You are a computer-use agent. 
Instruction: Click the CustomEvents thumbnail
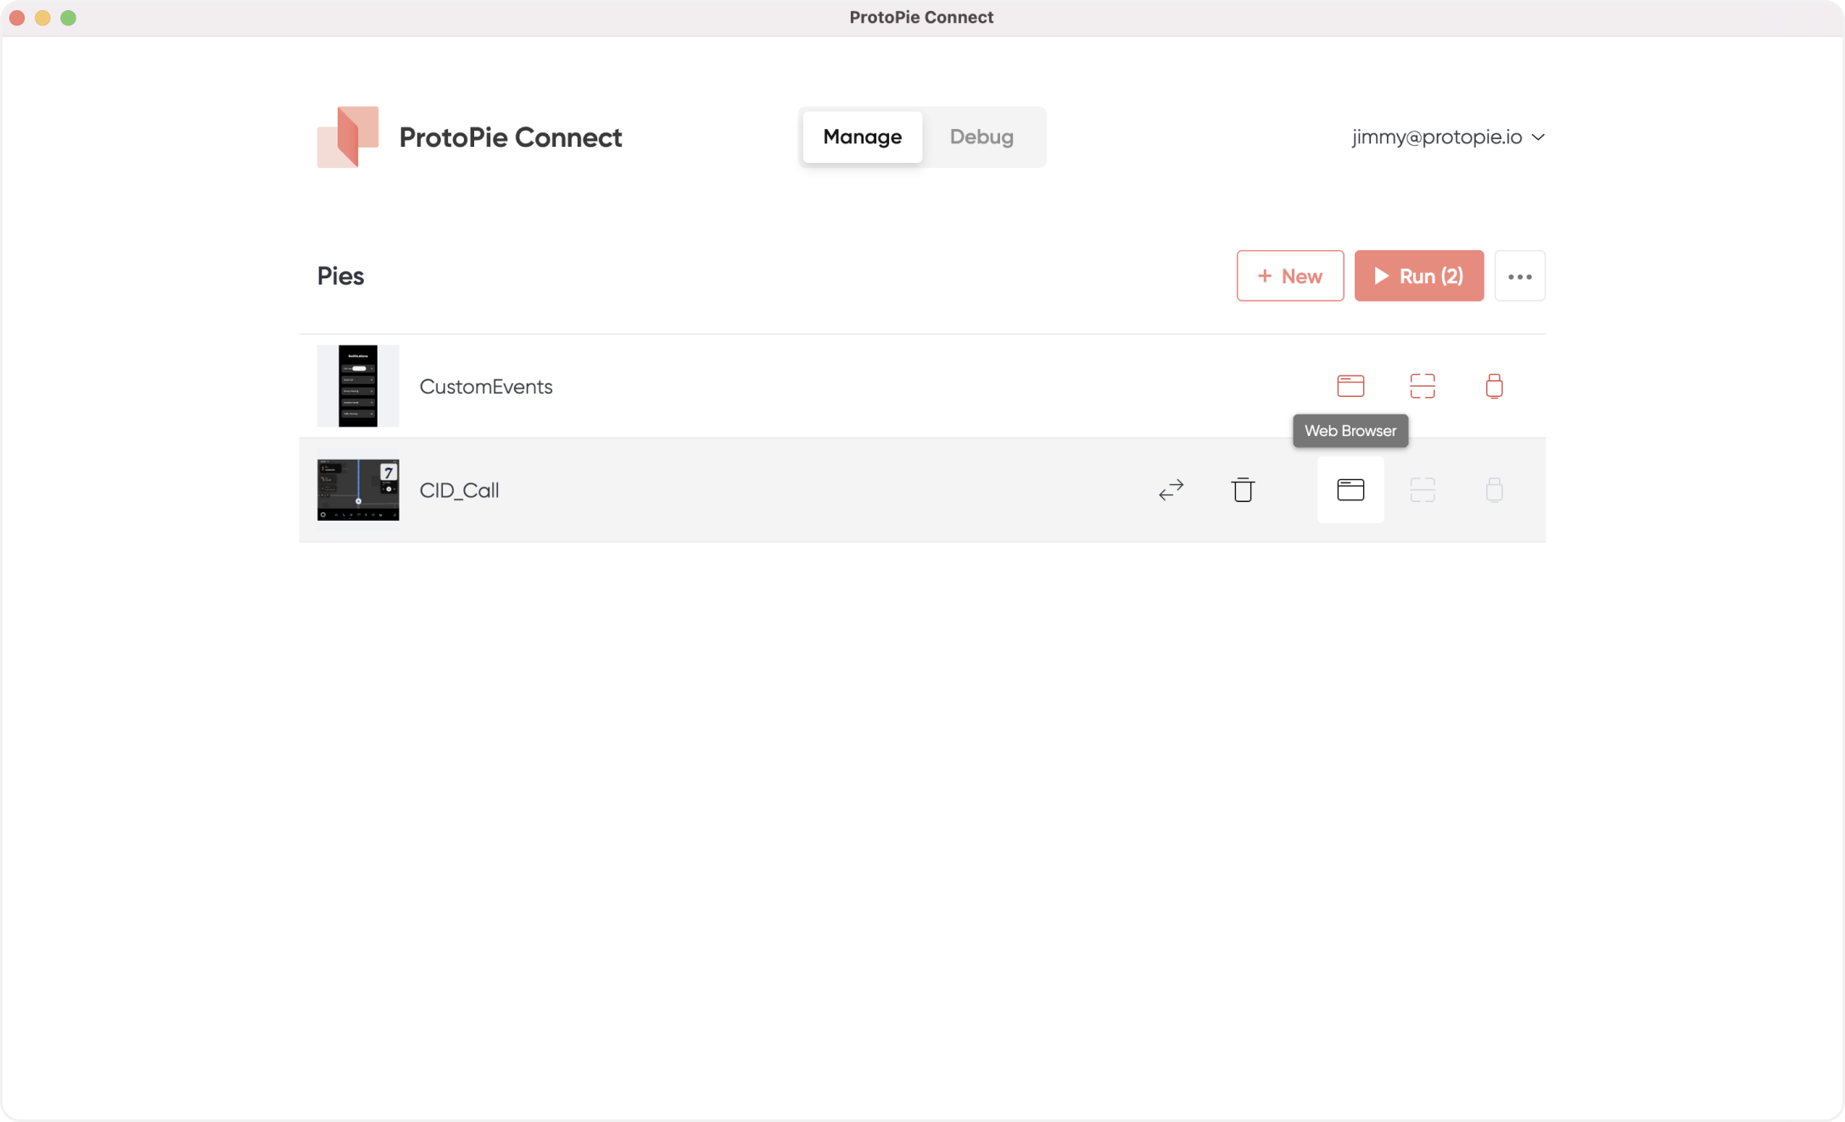(x=358, y=386)
